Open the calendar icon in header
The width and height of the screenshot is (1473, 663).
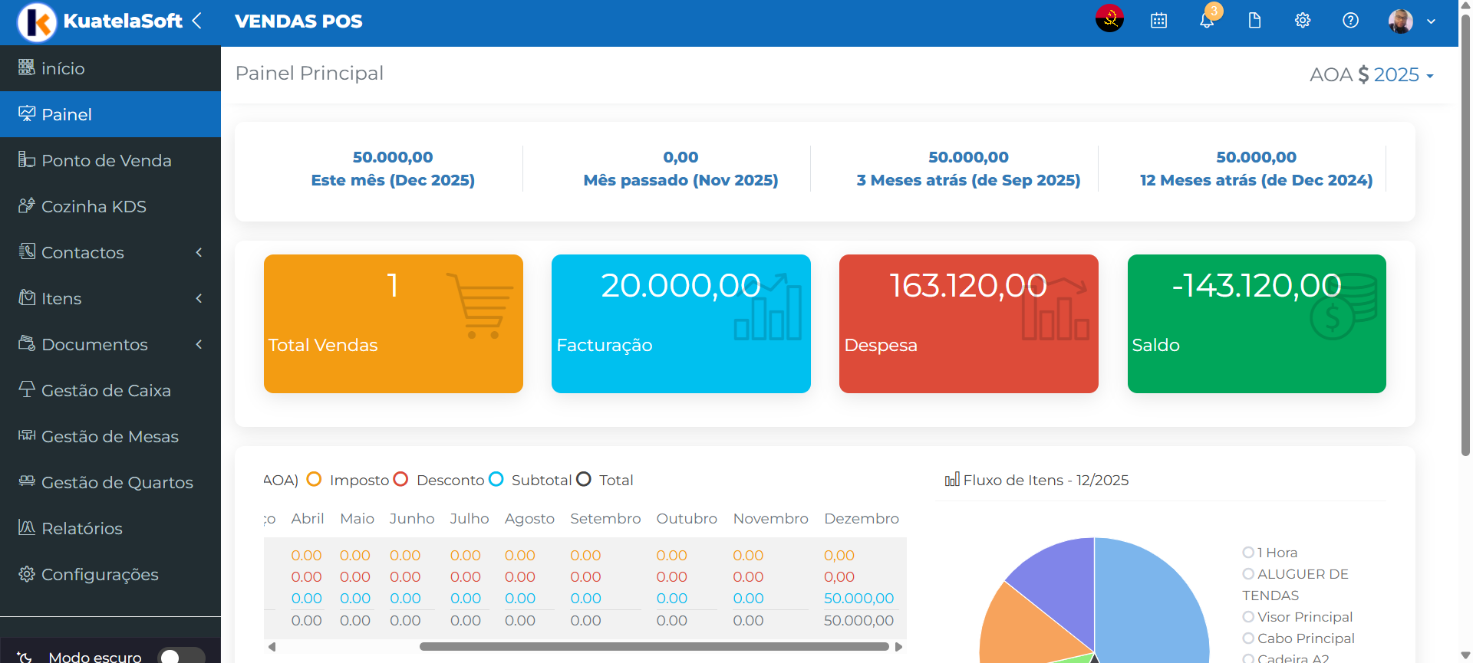pyautogui.click(x=1158, y=21)
